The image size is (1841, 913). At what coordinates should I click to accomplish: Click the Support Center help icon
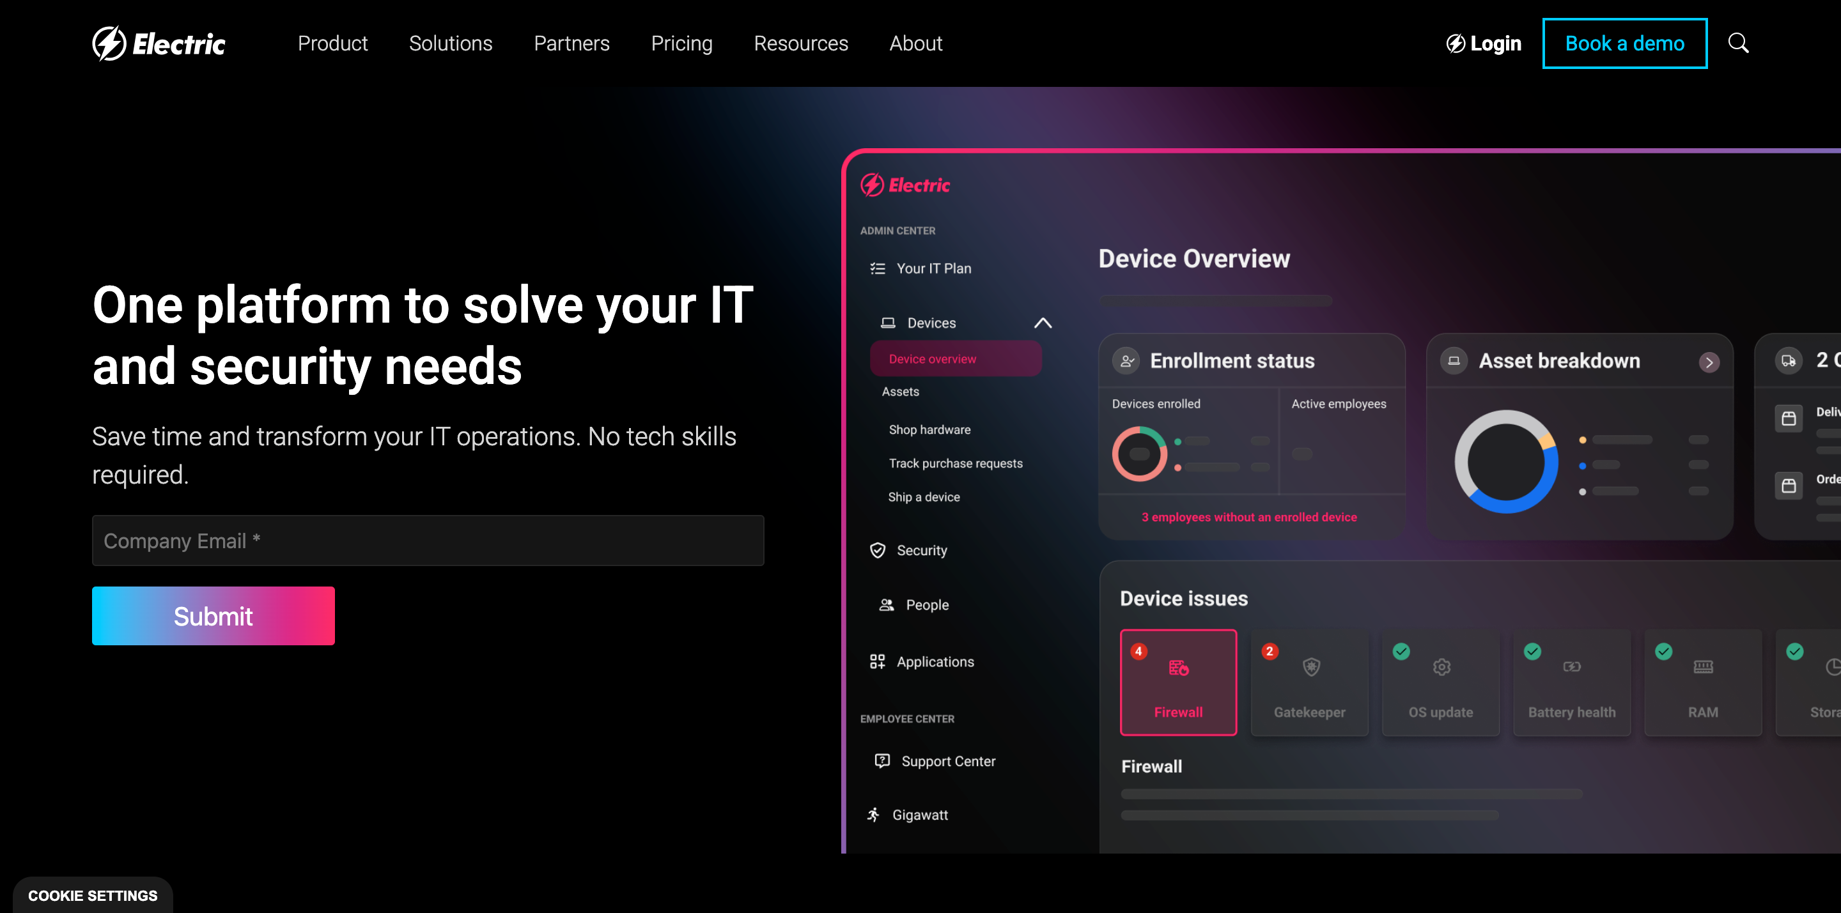click(x=882, y=761)
